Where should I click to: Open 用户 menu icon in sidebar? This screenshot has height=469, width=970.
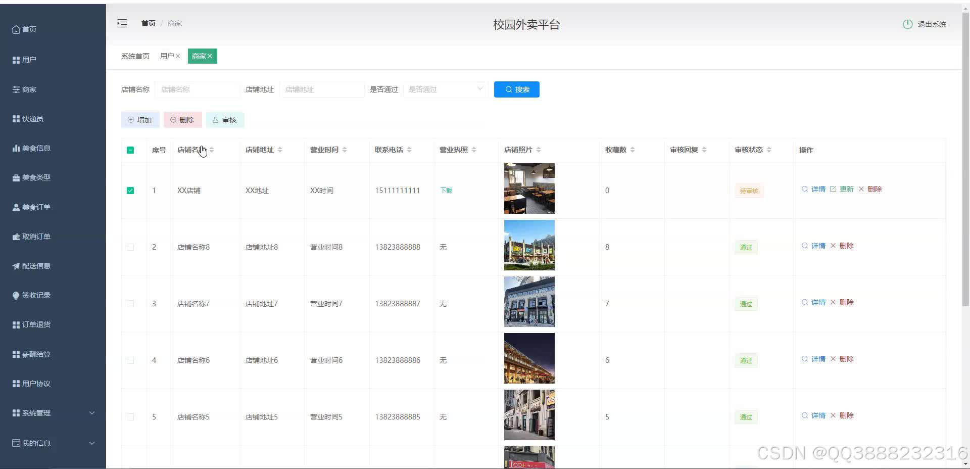click(16, 60)
